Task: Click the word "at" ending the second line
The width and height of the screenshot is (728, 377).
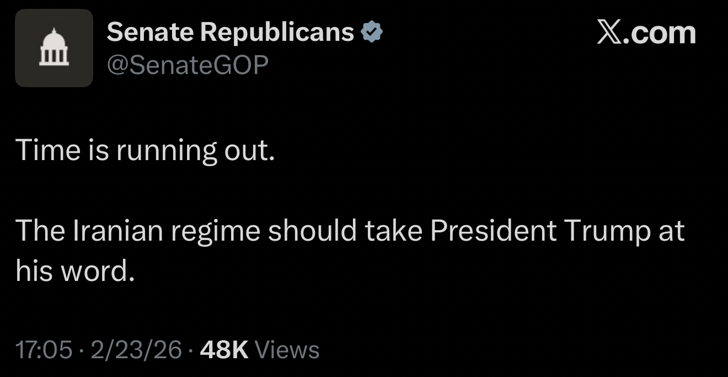Action: (671, 231)
